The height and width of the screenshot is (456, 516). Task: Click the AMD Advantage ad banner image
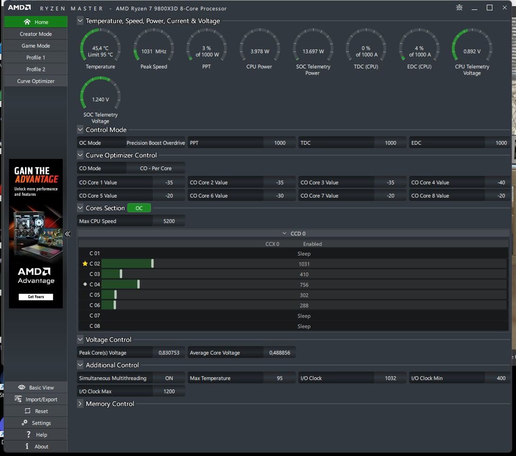[36, 233]
